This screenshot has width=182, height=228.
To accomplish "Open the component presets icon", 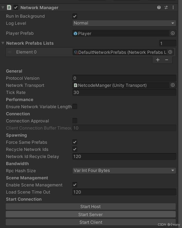I will 166,8.
